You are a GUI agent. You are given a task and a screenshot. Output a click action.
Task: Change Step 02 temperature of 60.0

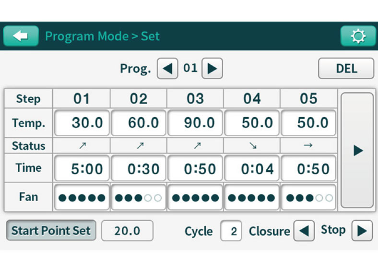click(139, 123)
